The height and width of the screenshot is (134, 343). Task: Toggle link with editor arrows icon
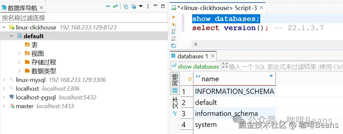(116, 6)
